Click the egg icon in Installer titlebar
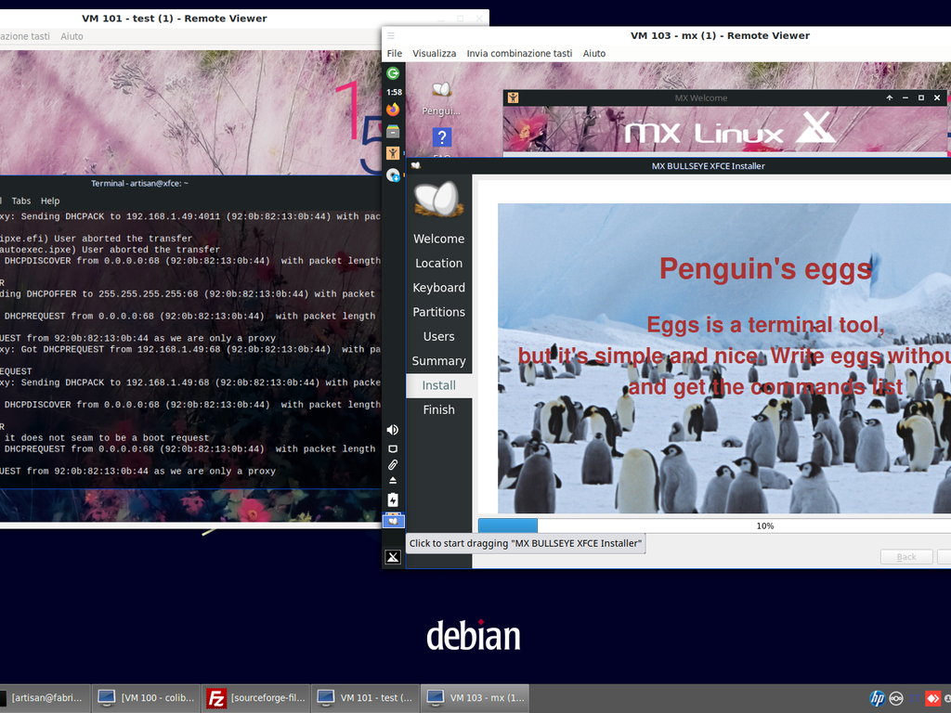The image size is (951, 713). [416, 165]
